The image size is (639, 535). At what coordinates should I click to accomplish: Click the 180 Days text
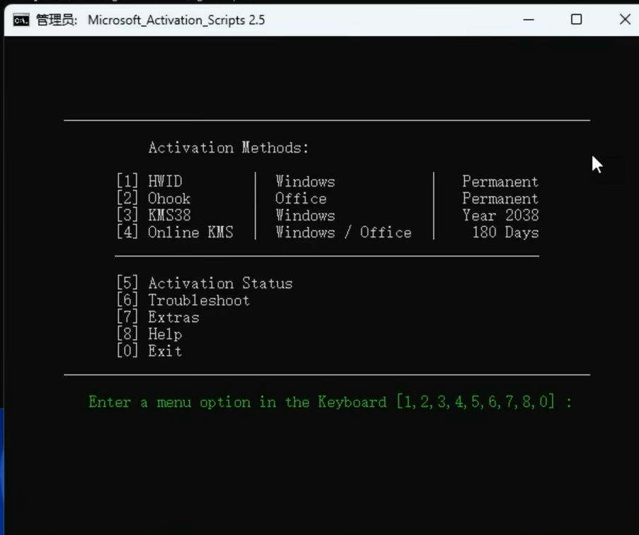coord(505,233)
